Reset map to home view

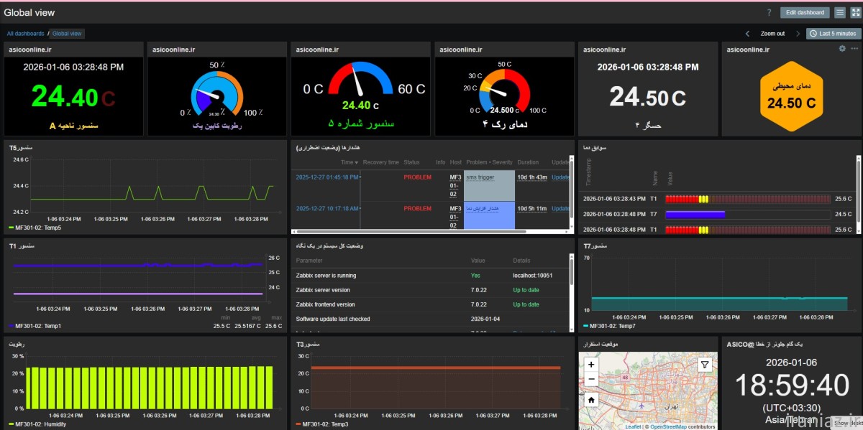coord(591,399)
